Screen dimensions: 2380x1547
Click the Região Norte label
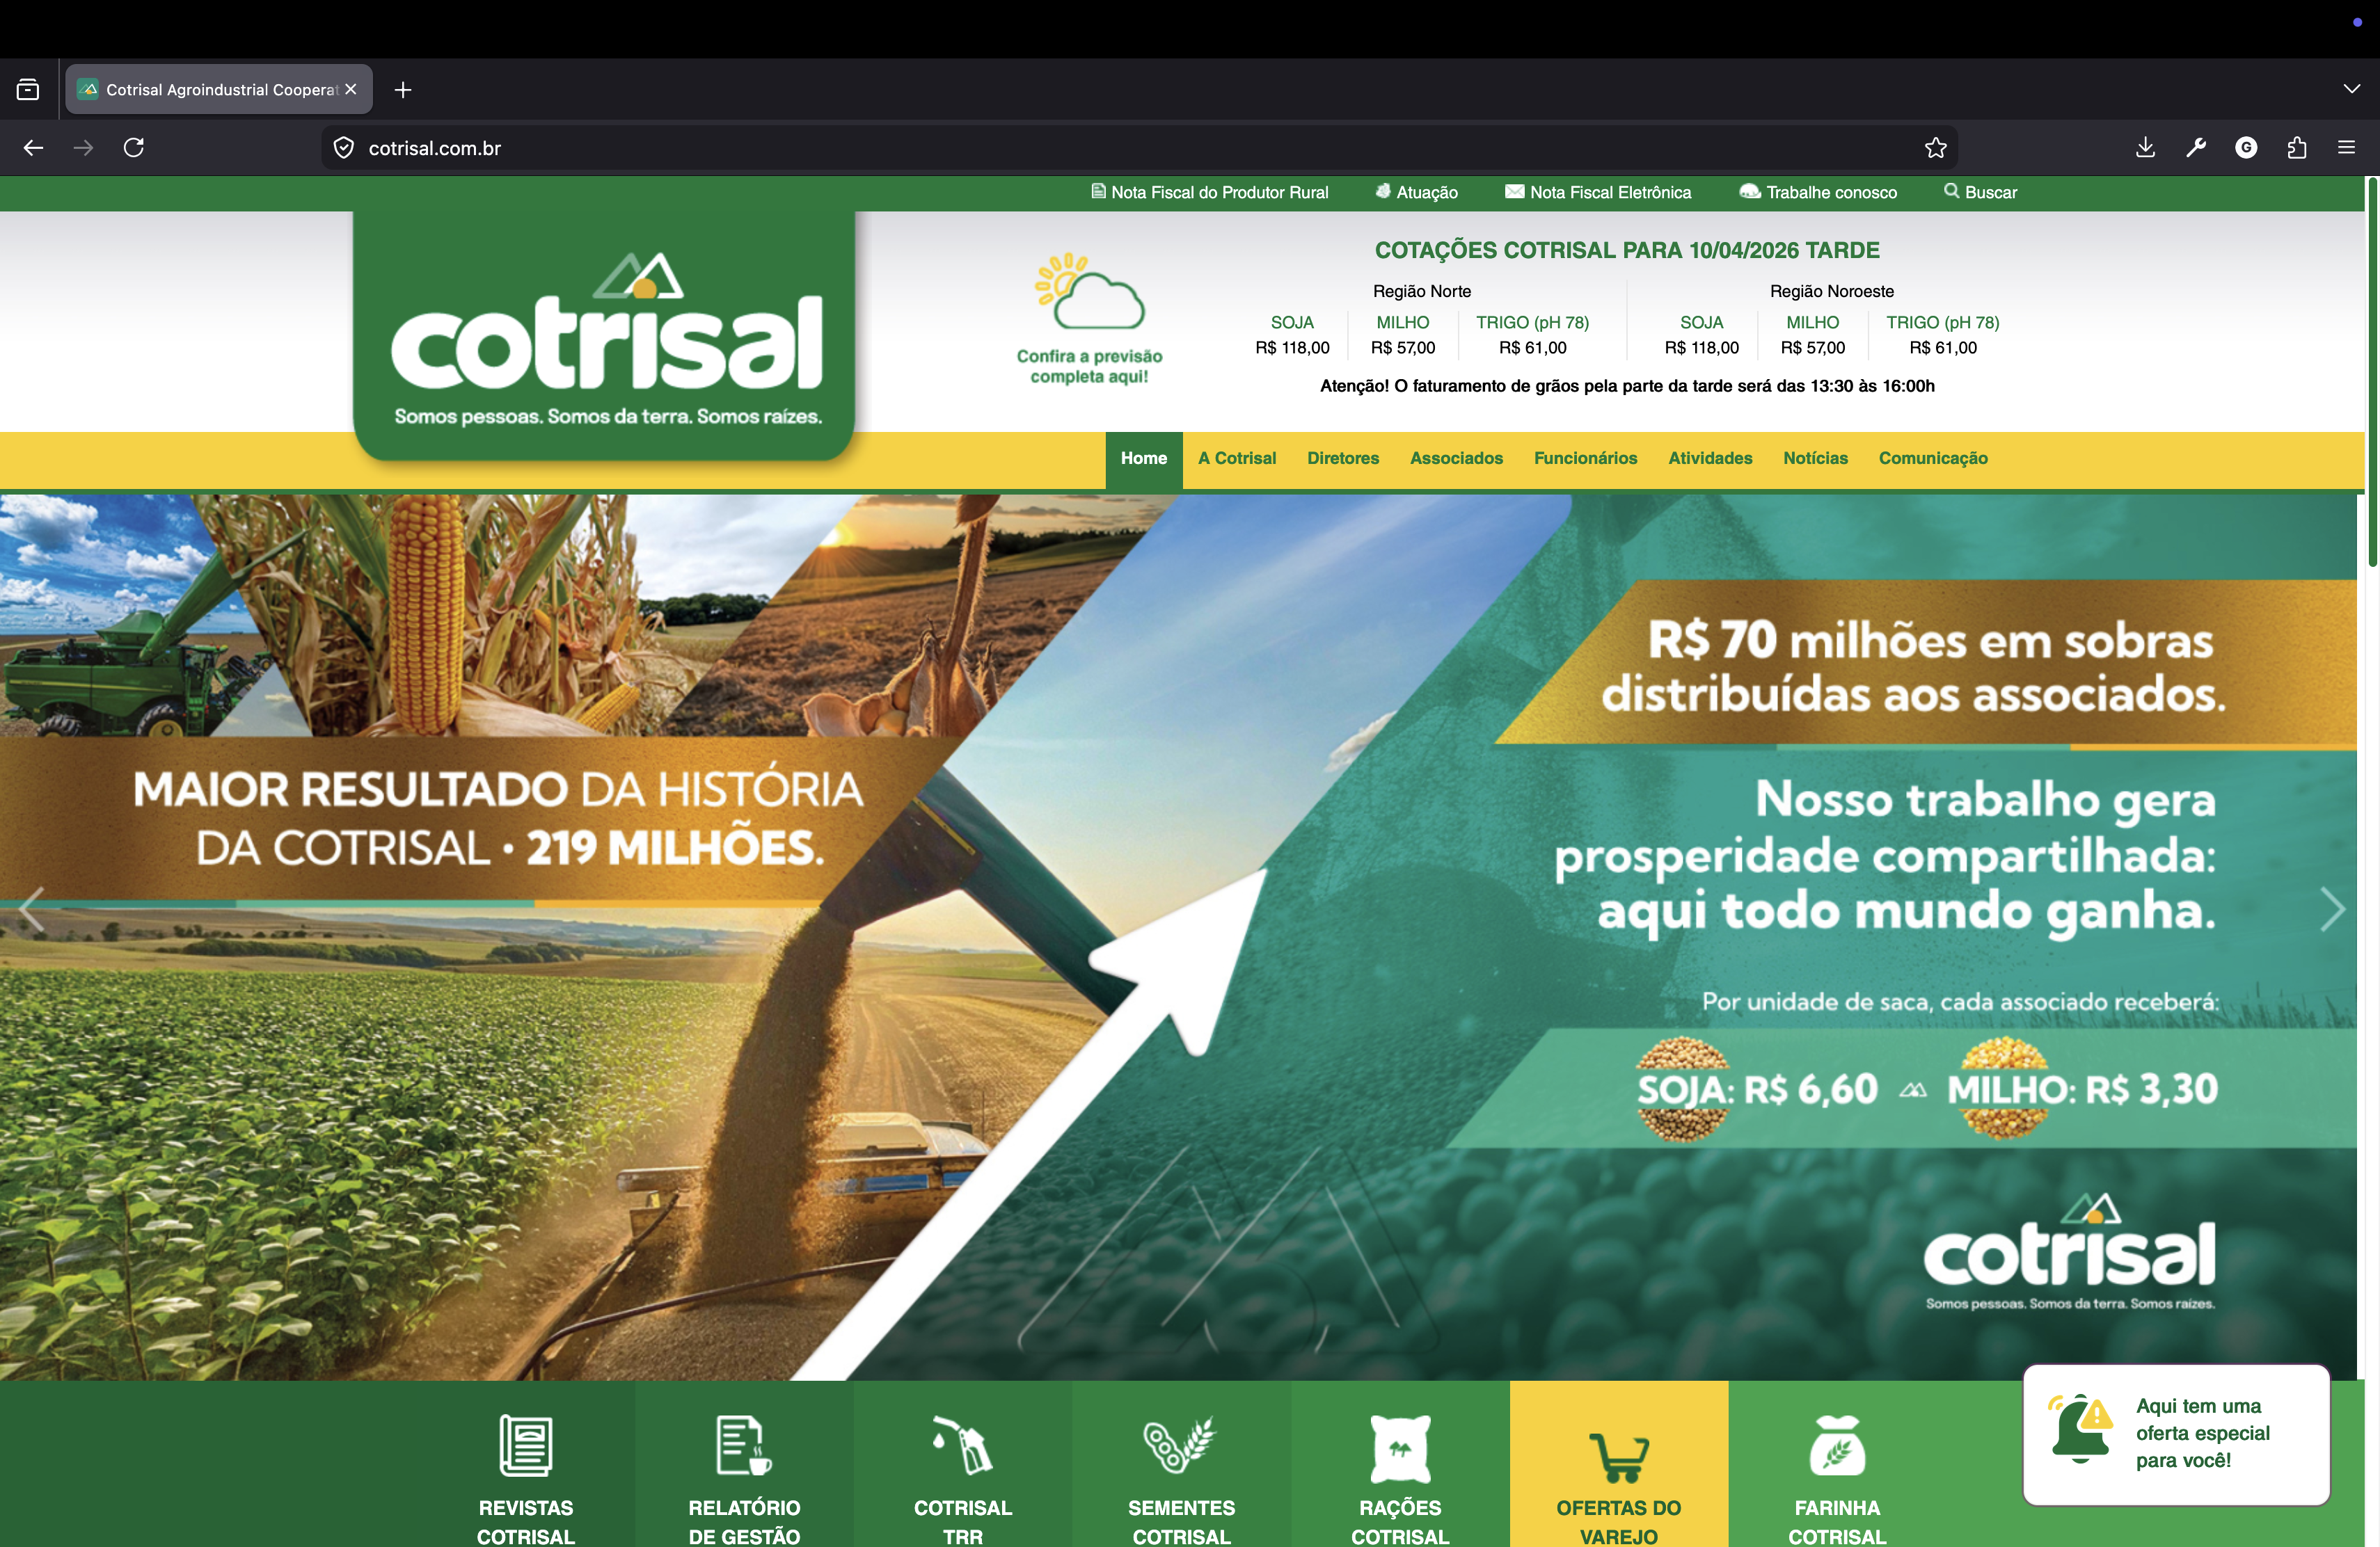pos(1422,291)
